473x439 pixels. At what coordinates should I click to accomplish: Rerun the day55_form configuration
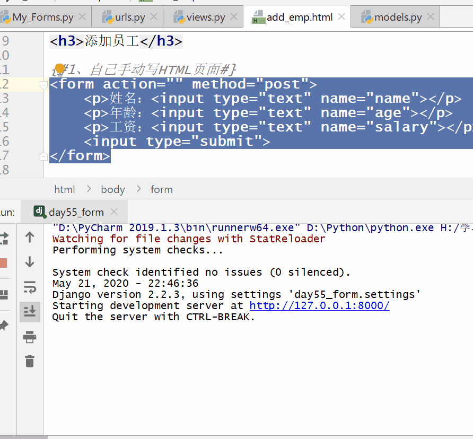click(4, 238)
